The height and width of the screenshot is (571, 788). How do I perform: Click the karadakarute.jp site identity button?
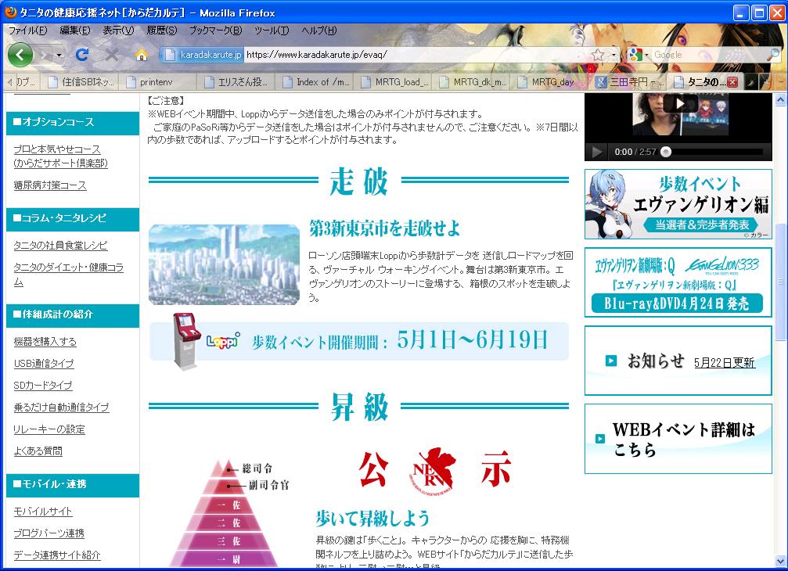(x=203, y=54)
